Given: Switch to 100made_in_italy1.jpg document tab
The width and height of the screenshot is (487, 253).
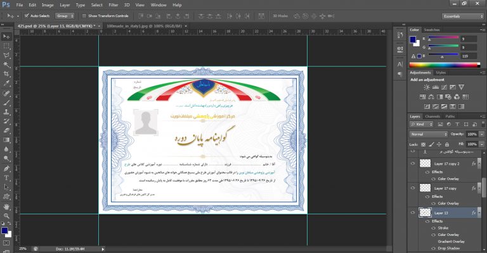Looking at the screenshot, I should pyautogui.click(x=144, y=26).
